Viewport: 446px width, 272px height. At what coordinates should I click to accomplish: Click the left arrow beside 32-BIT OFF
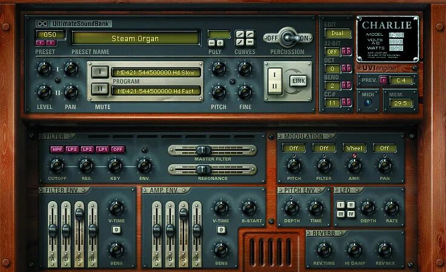pos(344,51)
